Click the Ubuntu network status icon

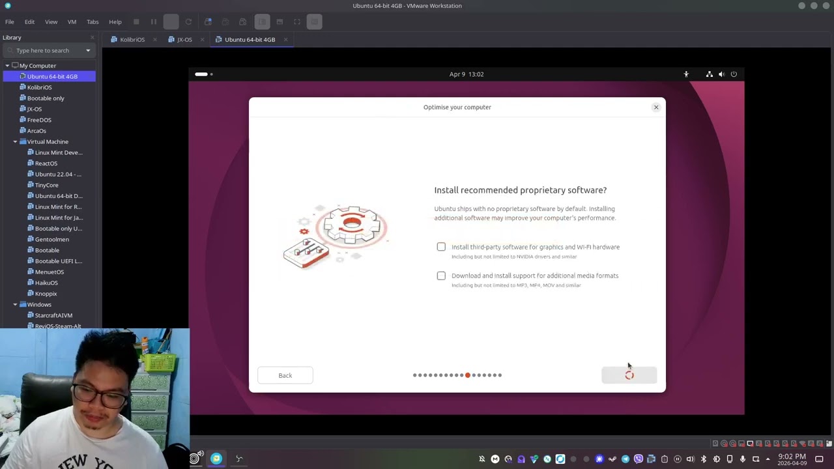point(710,74)
